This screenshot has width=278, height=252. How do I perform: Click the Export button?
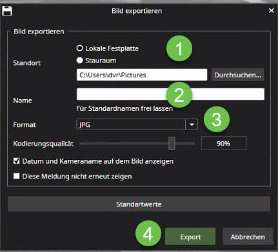pyautogui.click(x=190, y=237)
